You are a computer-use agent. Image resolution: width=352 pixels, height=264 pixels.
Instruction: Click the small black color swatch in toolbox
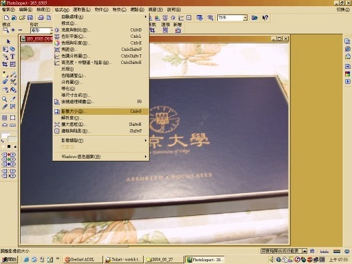[x=9, y=146]
